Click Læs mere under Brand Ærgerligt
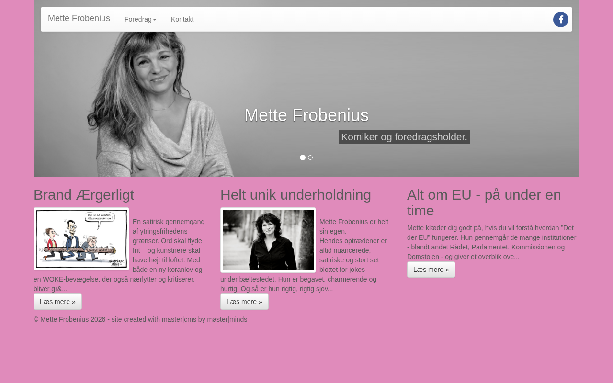 click(x=57, y=302)
